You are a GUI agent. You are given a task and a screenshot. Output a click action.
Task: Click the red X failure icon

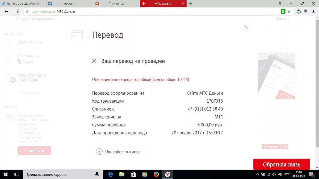point(94,61)
